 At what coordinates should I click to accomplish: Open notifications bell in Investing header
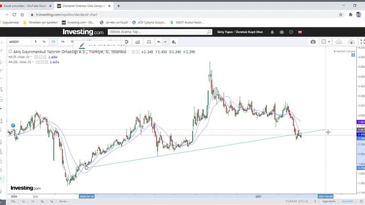click(272, 32)
